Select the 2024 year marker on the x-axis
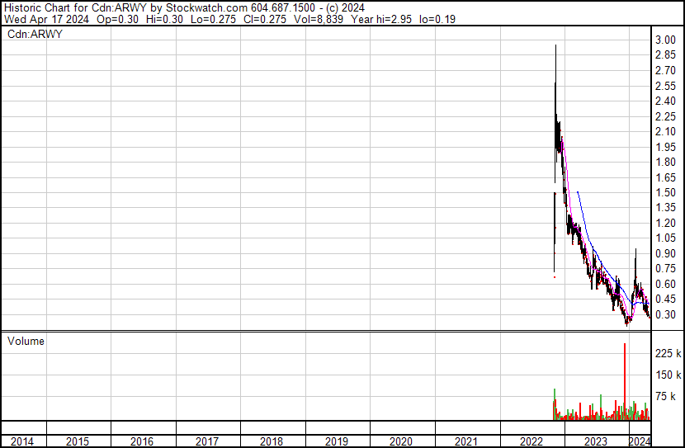The width and height of the screenshot is (685, 448). tap(639, 441)
